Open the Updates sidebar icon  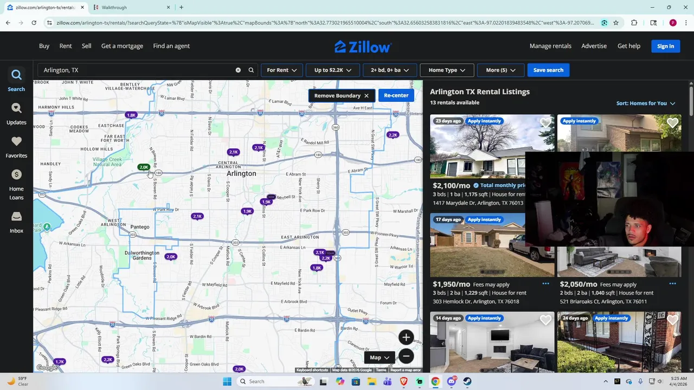[16, 114]
